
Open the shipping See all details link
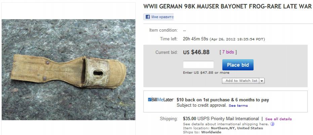pos(278,119)
